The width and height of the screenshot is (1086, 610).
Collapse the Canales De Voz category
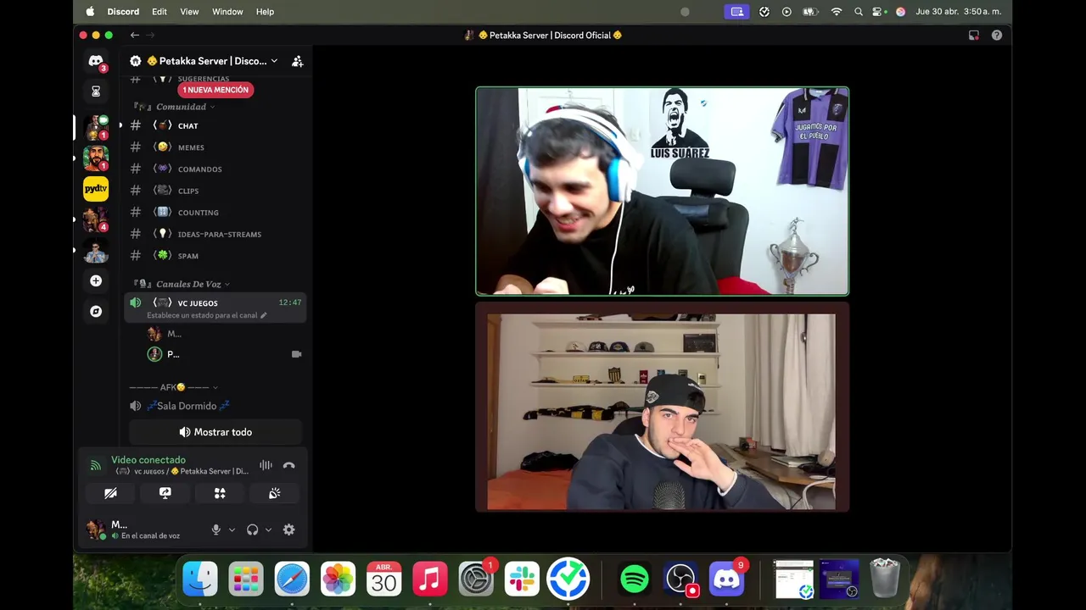(189, 284)
